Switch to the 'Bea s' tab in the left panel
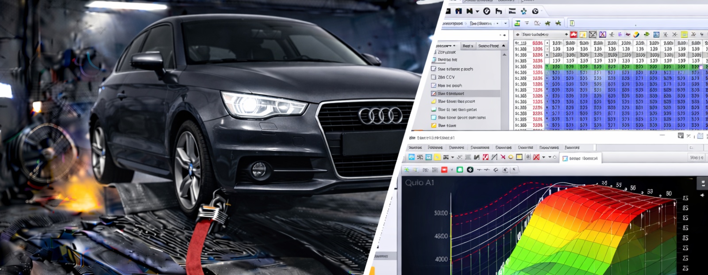Image resolution: width=708 pixels, height=275 pixels. (x=468, y=45)
